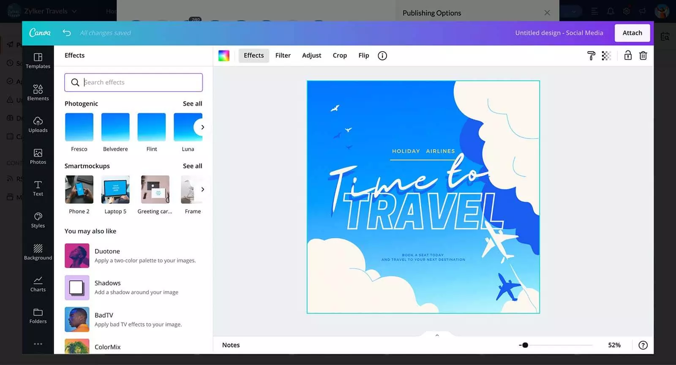Show next Smartmockups with arrow
676x365 pixels.
[x=202, y=189]
